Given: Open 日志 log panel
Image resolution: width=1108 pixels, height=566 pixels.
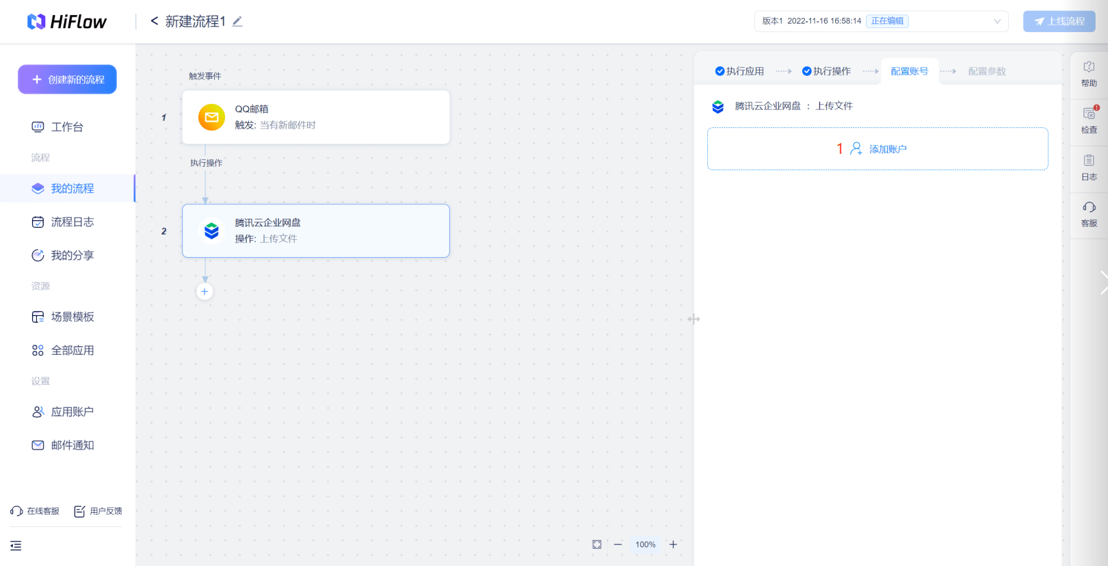Looking at the screenshot, I should 1089,167.
